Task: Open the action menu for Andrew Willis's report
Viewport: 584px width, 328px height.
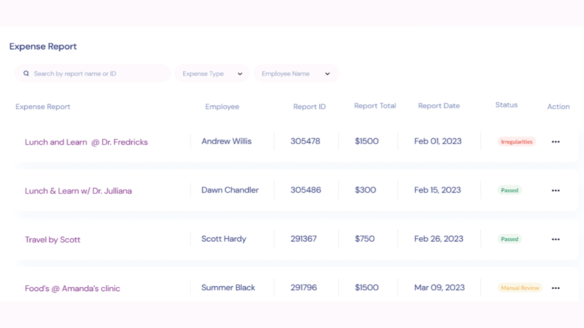Action: (x=555, y=141)
